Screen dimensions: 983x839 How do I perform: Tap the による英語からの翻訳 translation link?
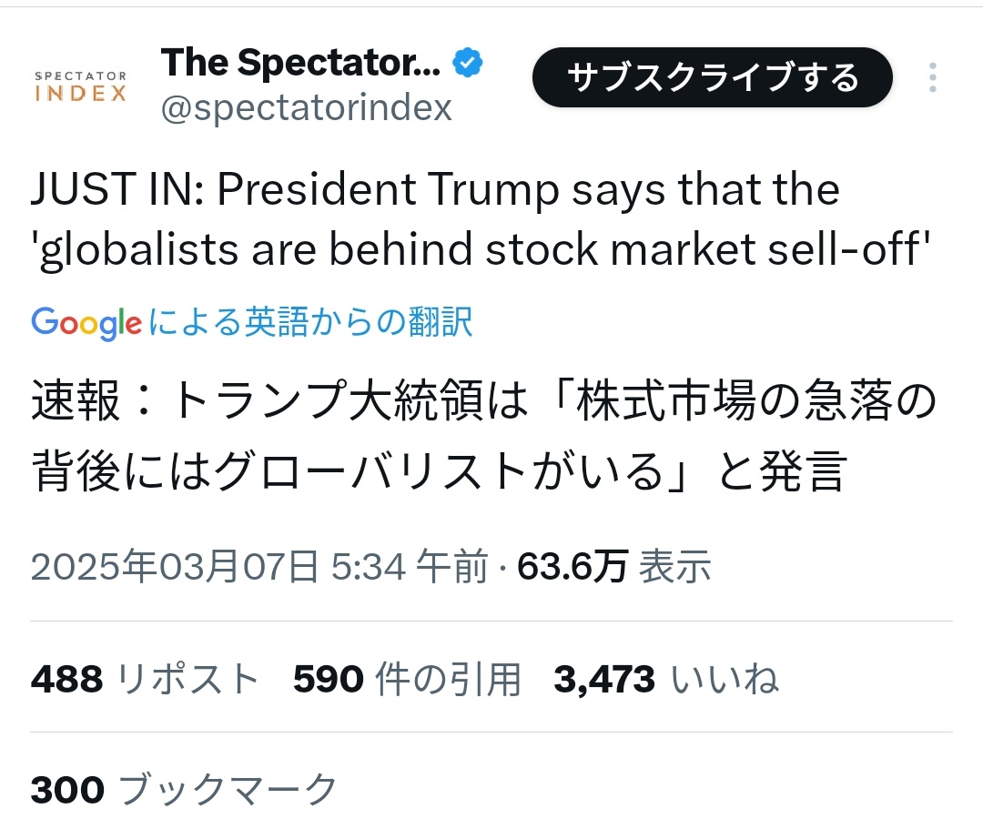point(309,322)
